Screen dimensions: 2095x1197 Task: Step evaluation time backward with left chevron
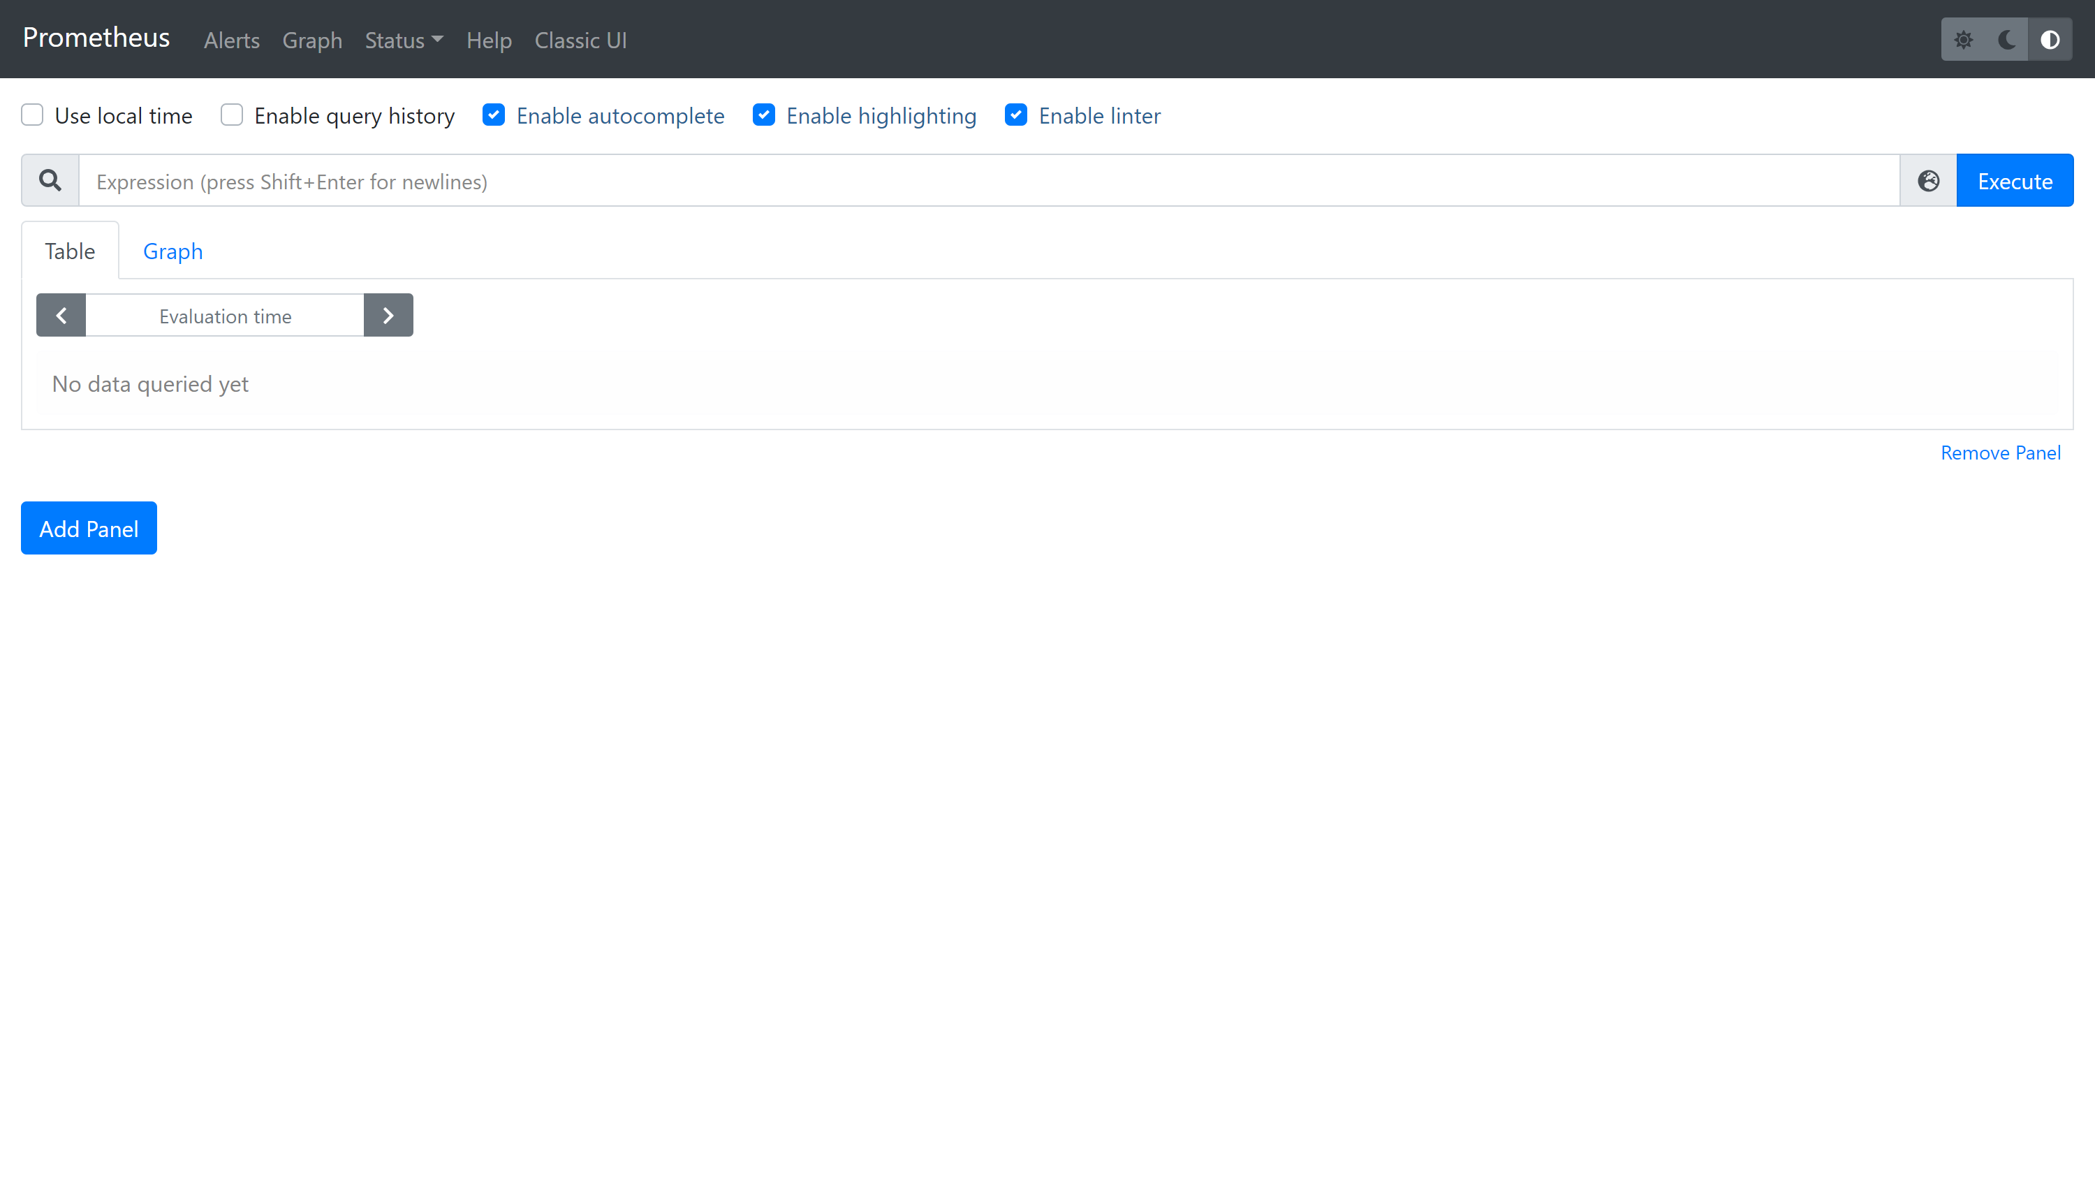pos(61,316)
